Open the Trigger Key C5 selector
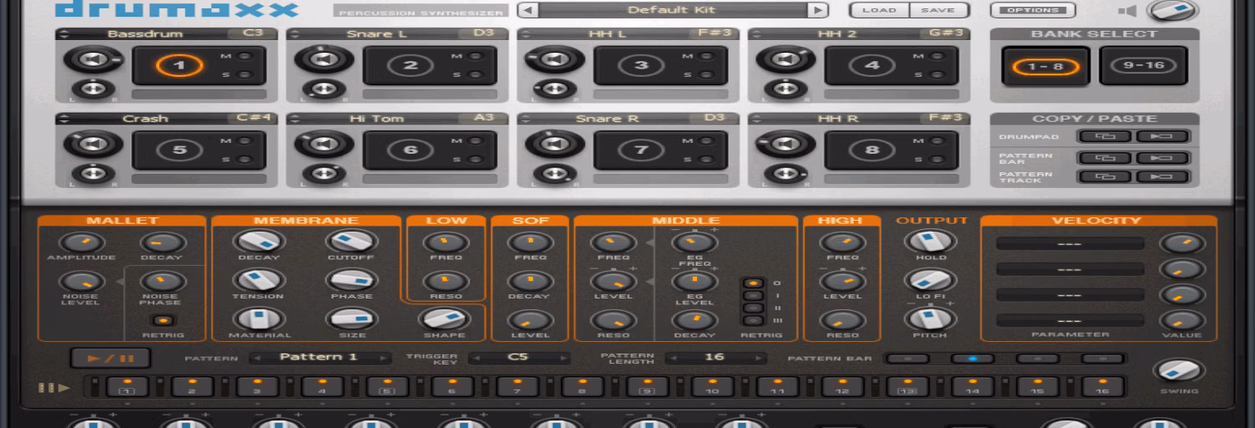The height and width of the screenshot is (428, 1255). (518, 358)
